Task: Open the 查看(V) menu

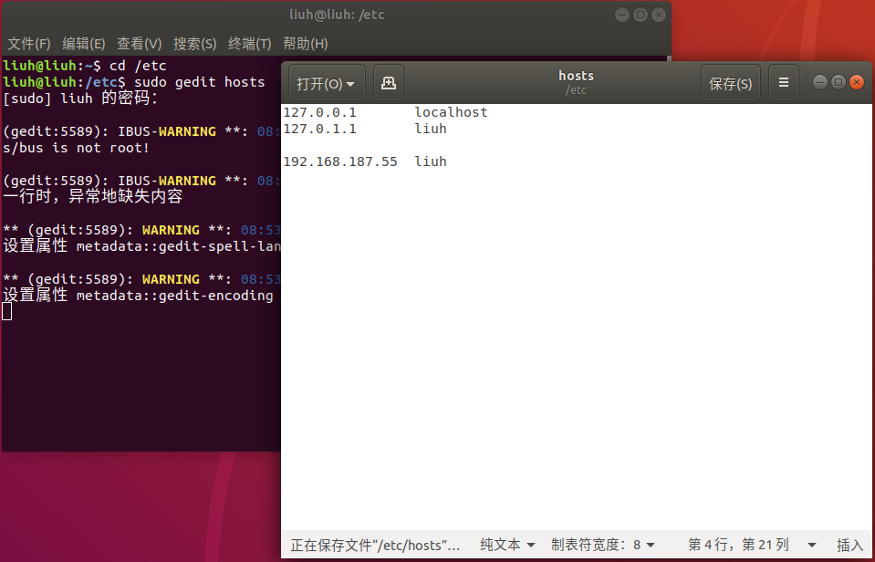Action: click(x=139, y=43)
